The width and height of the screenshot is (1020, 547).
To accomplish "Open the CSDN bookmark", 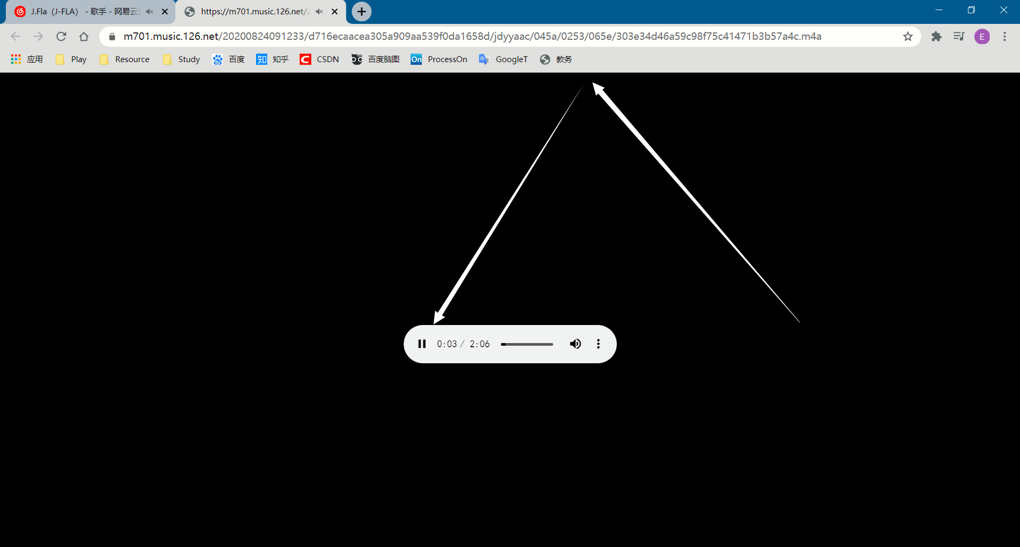I will pyautogui.click(x=319, y=59).
